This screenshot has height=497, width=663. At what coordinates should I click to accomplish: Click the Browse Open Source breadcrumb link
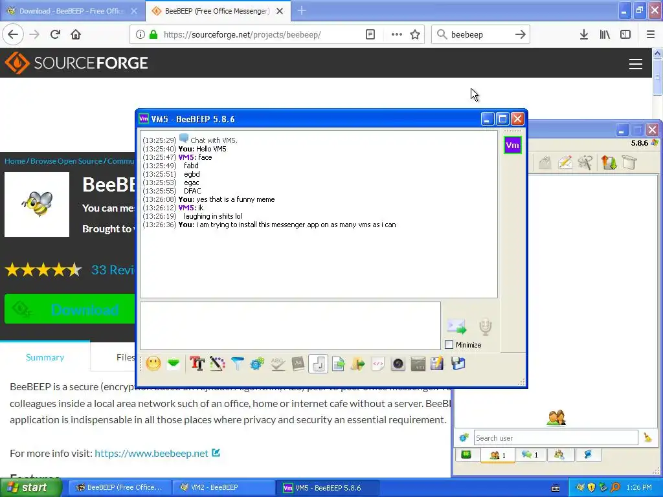click(x=67, y=161)
